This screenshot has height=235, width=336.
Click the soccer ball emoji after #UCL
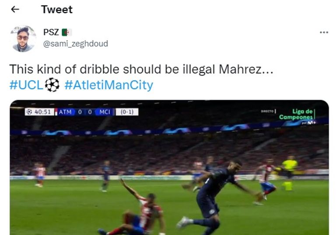(52, 85)
